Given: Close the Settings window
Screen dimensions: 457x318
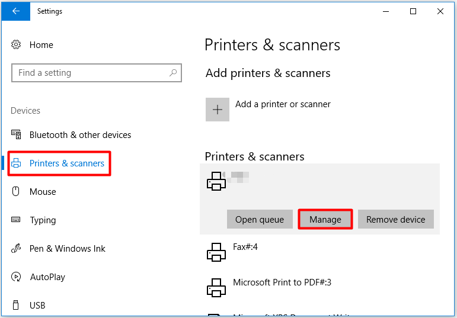Looking at the screenshot, I should click(440, 11).
